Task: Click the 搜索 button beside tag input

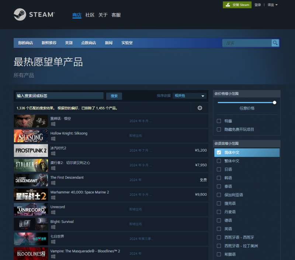Action: point(114,96)
